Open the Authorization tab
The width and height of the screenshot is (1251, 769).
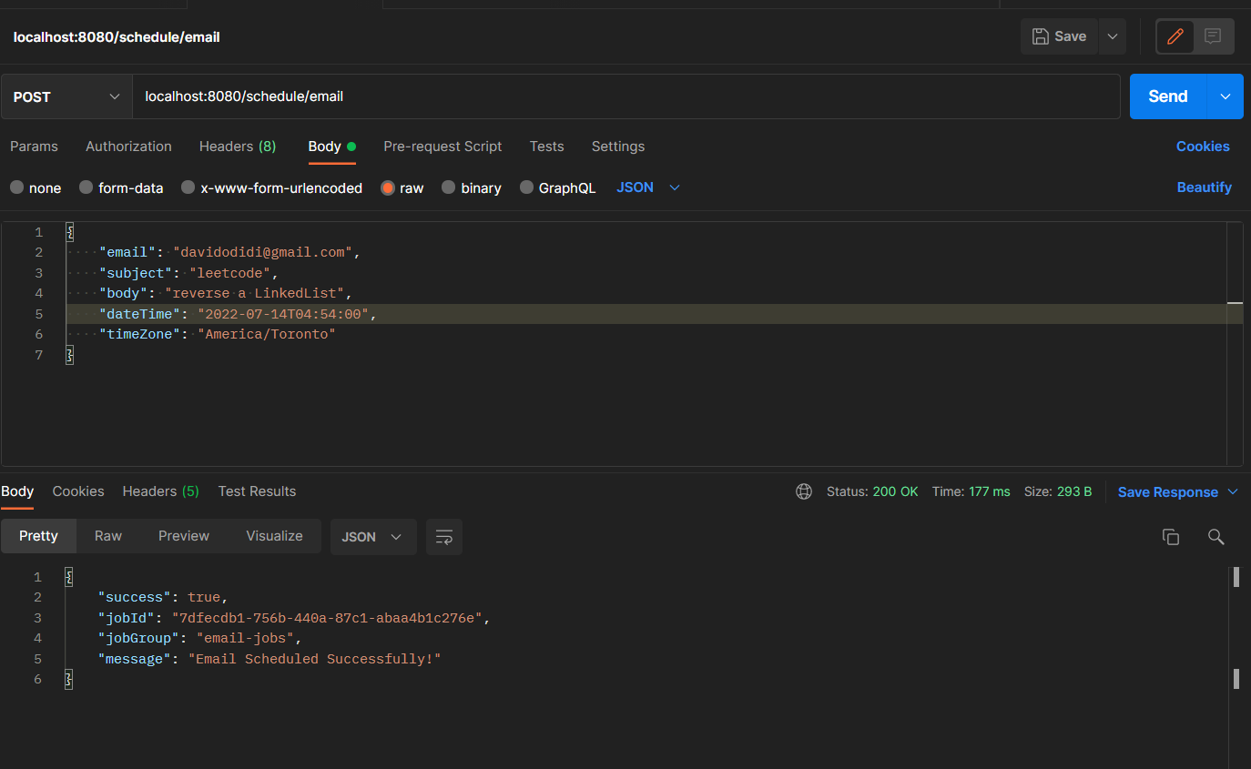[x=128, y=147]
